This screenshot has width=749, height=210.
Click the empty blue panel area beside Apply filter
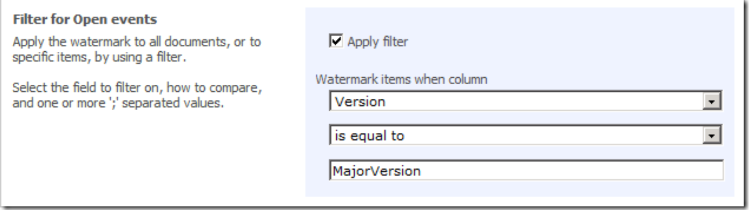565,41
